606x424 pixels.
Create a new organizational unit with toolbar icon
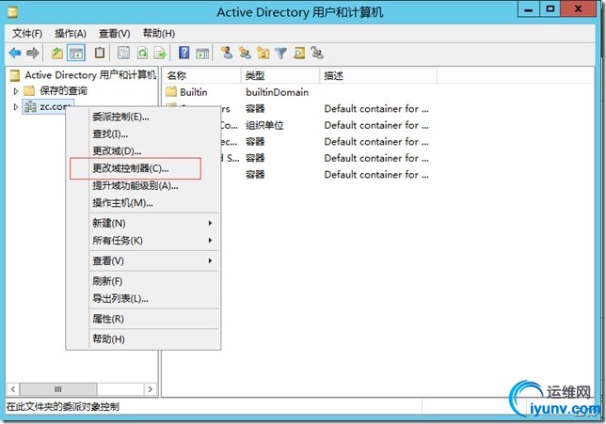pos(263,53)
